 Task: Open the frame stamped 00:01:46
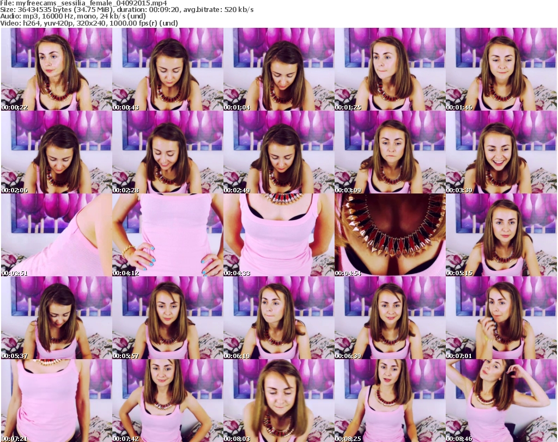click(x=501, y=69)
